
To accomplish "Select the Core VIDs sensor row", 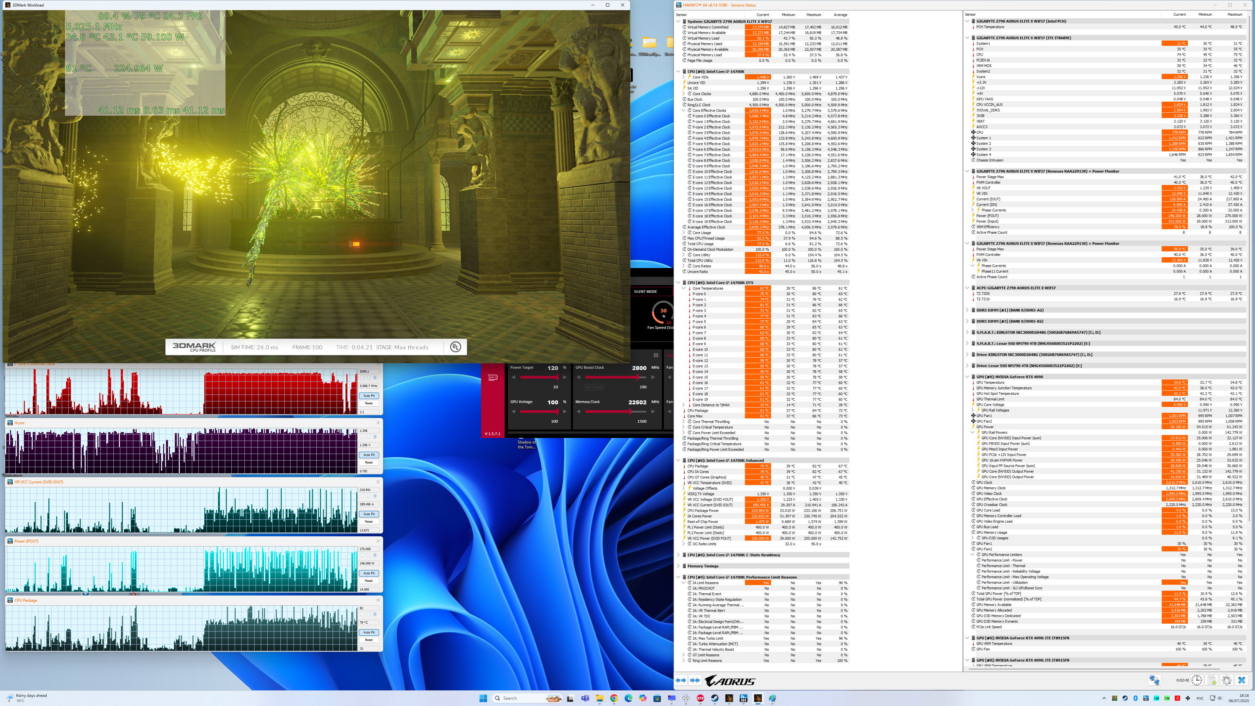I will tap(701, 77).
